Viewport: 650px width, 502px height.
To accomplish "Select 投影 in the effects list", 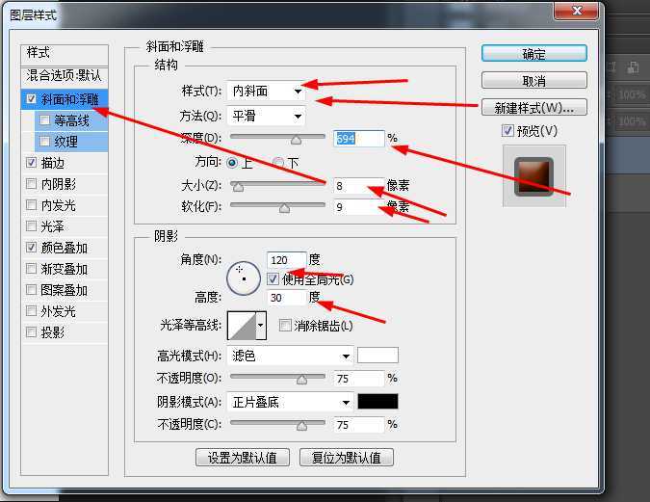I will [52, 332].
